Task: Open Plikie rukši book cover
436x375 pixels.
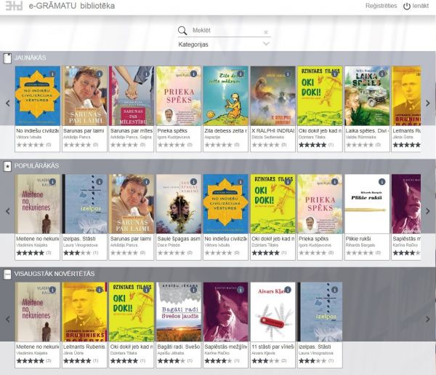Action: pos(367,204)
